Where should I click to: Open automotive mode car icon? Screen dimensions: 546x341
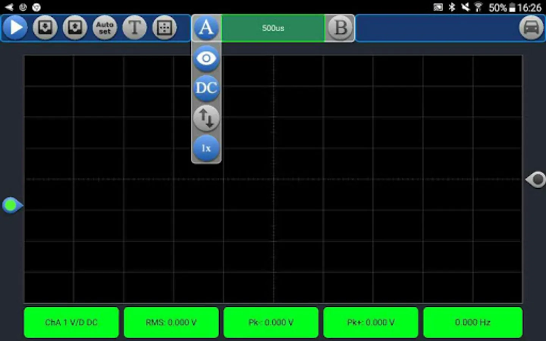tap(531, 28)
